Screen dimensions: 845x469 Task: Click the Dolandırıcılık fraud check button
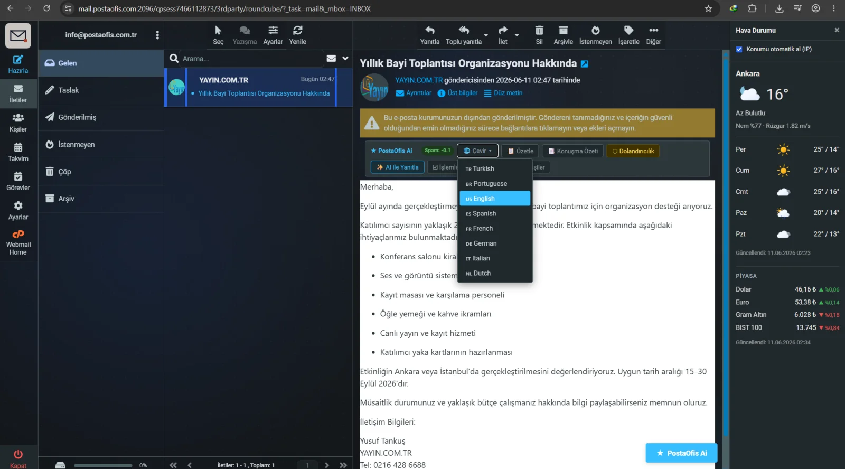point(633,151)
